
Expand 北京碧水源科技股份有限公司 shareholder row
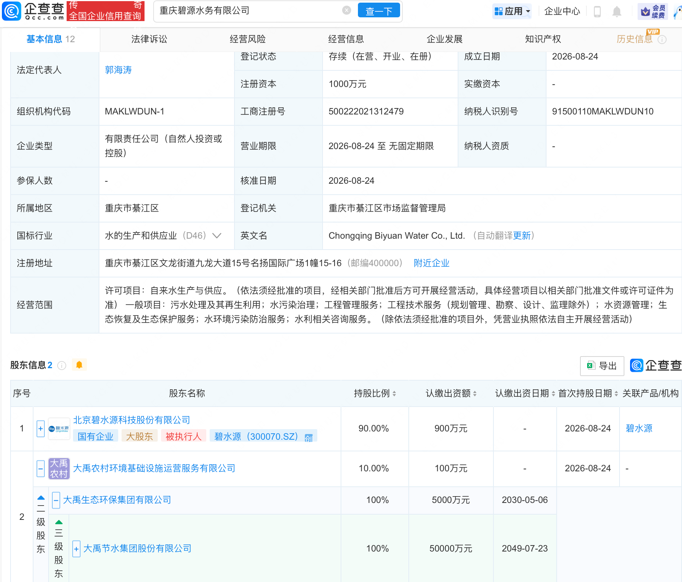(x=41, y=429)
